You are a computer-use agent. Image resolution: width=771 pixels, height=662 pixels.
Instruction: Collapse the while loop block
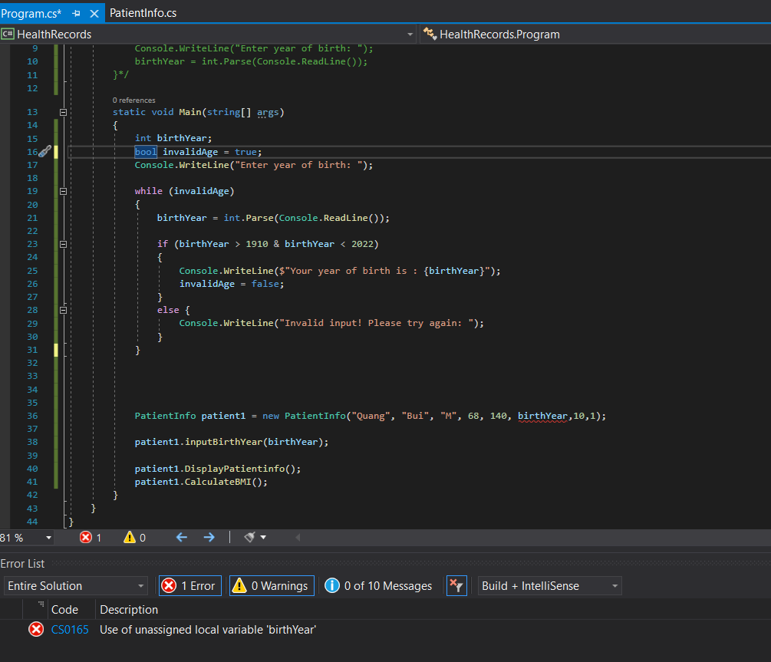(x=63, y=191)
